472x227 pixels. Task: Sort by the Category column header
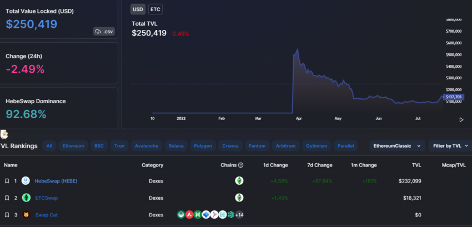pos(153,165)
